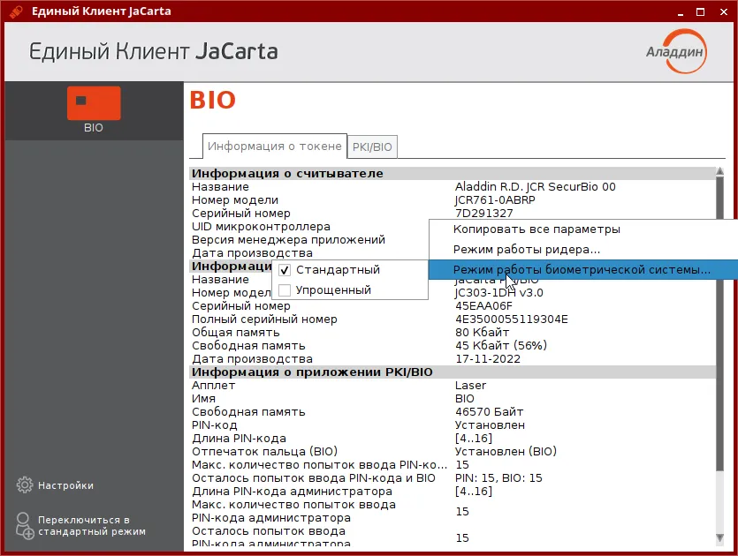Click model number JCR761-0ABRP

(x=495, y=199)
